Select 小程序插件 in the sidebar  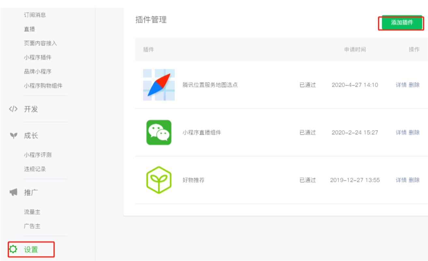pos(37,57)
